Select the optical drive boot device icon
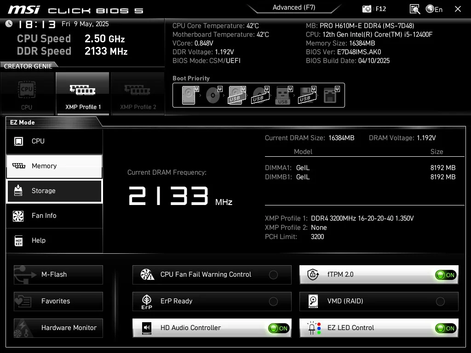 click(x=214, y=95)
